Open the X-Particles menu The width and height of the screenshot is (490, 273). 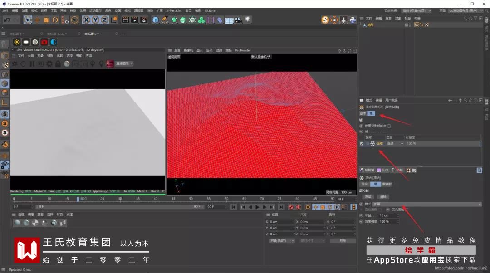(x=174, y=10)
